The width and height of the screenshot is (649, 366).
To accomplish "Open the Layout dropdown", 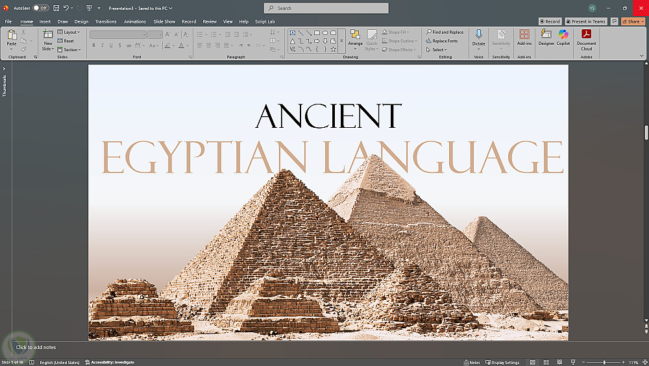I will [x=68, y=32].
